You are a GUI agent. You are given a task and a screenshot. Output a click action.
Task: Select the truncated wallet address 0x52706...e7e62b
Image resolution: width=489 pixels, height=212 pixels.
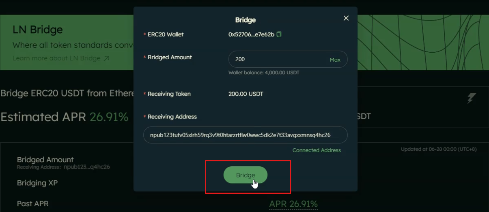coord(251,34)
